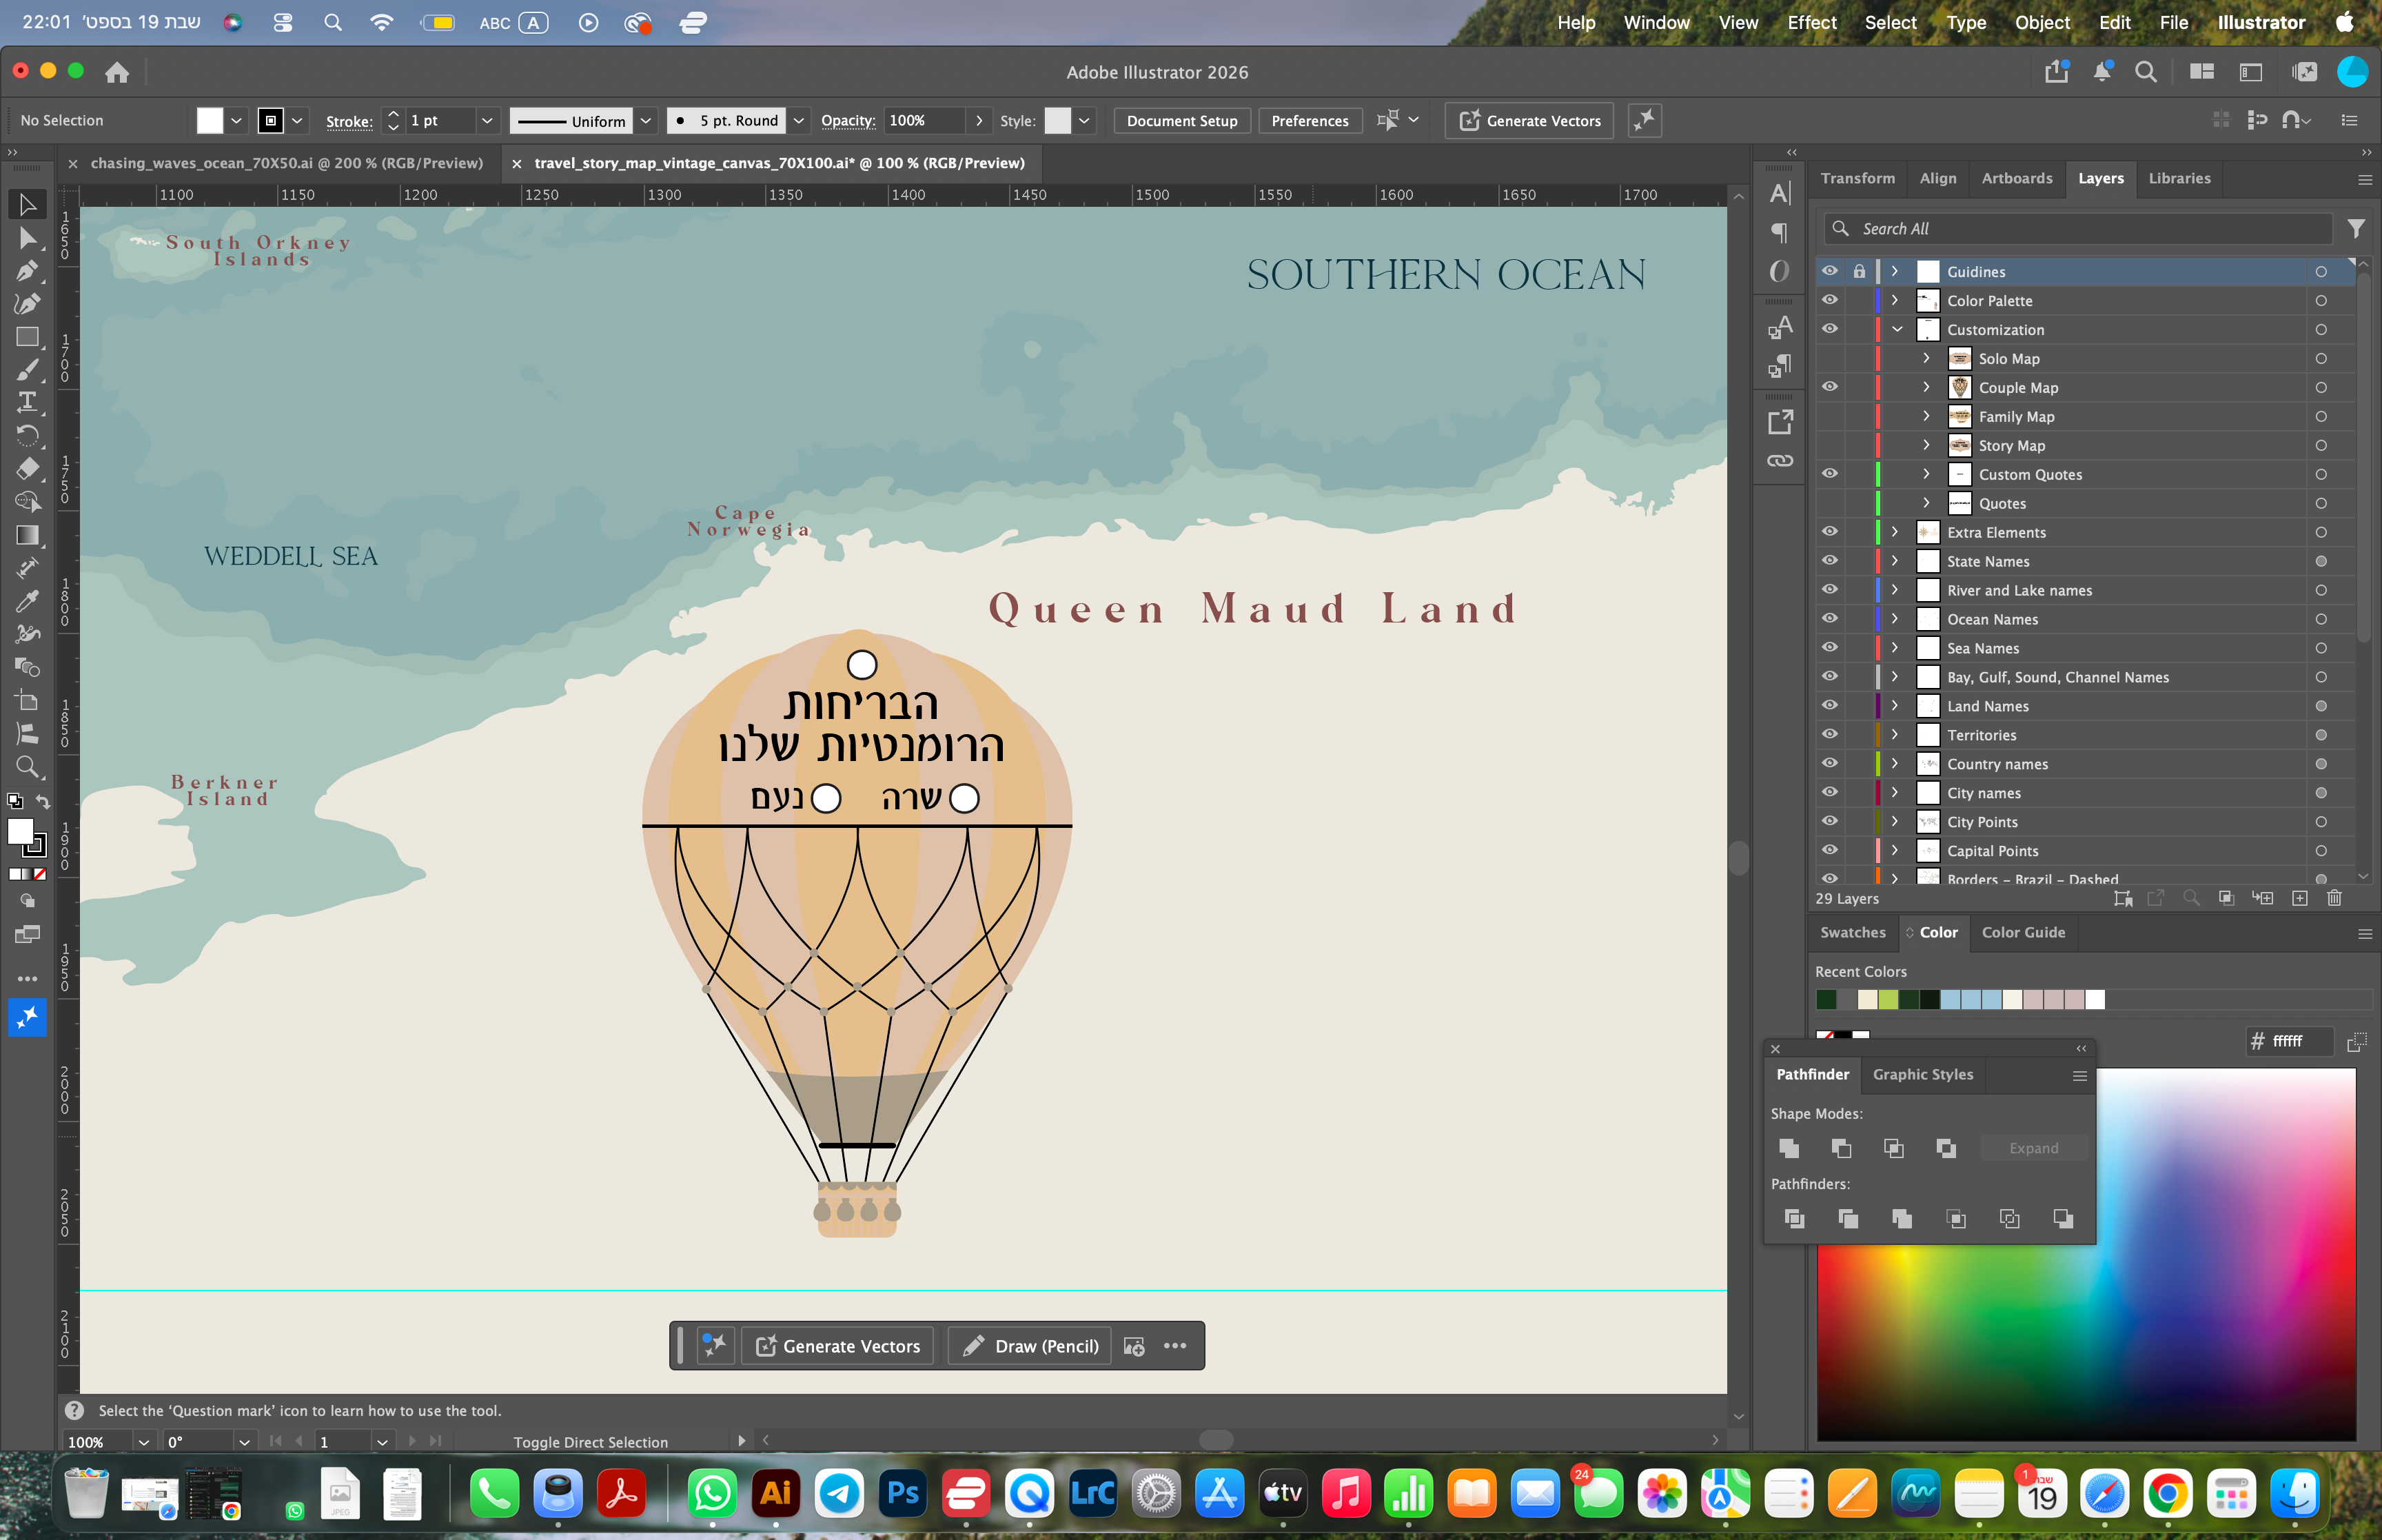Screen dimensions: 2382x1540
Task: Hide the Color Palette layer
Action: pos(1829,300)
